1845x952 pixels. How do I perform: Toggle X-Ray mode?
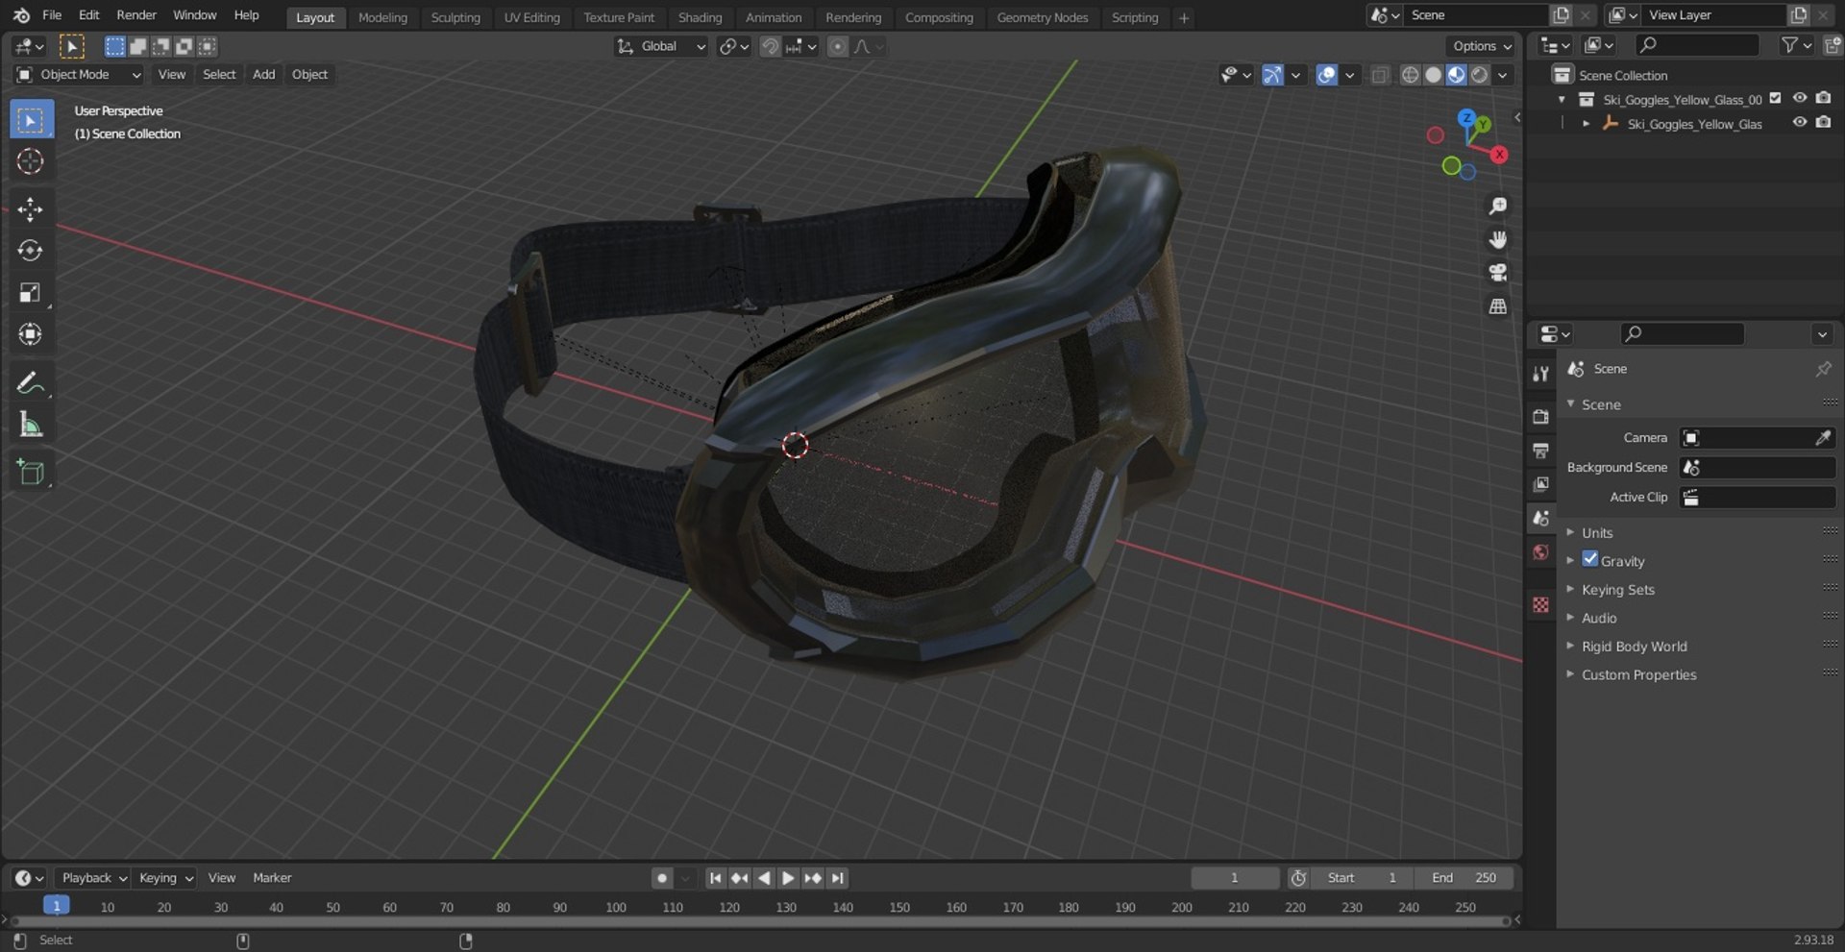(x=1380, y=75)
